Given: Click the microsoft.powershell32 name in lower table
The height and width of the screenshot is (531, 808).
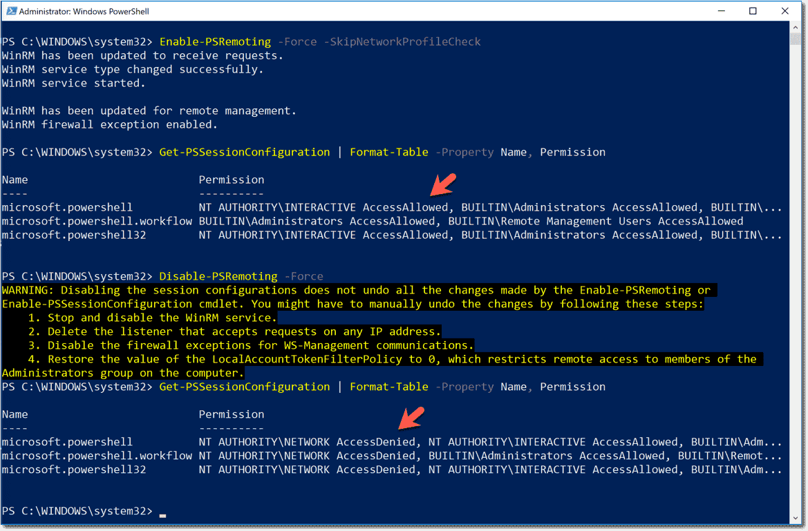Looking at the screenshot, I should [74, 470].
